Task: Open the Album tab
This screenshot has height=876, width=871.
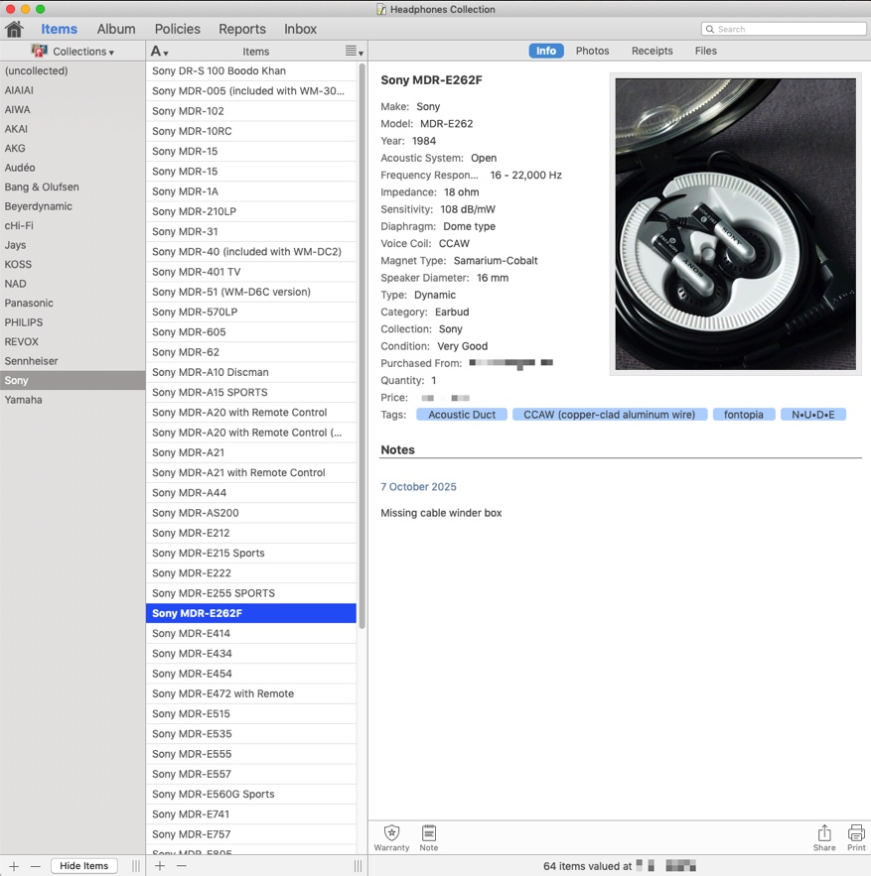Action: pyautogui.click(x=116, y=29)
